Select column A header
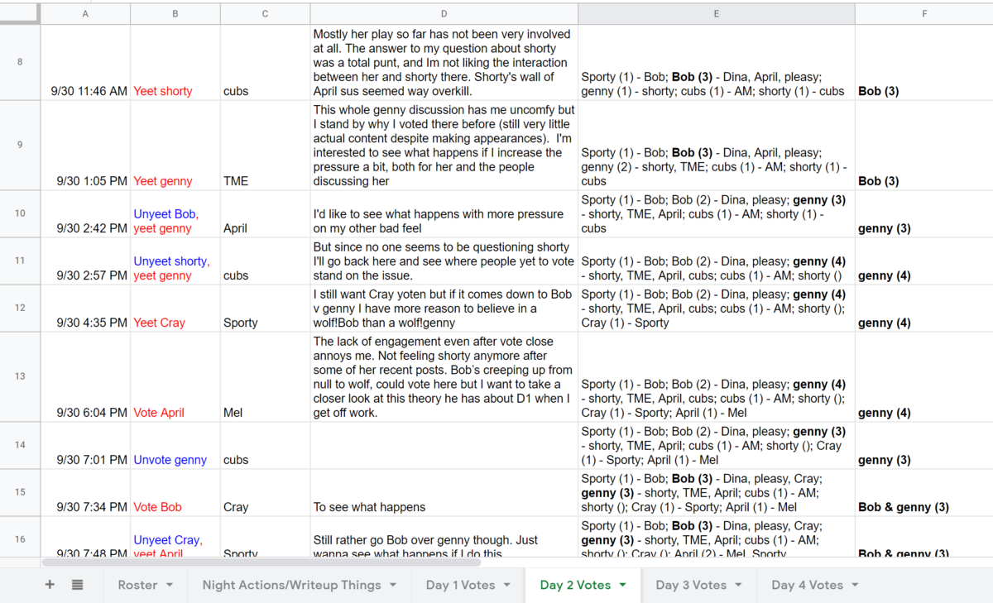Image resolution: width=993 pixels, height=603 pixels. (85, 14)
